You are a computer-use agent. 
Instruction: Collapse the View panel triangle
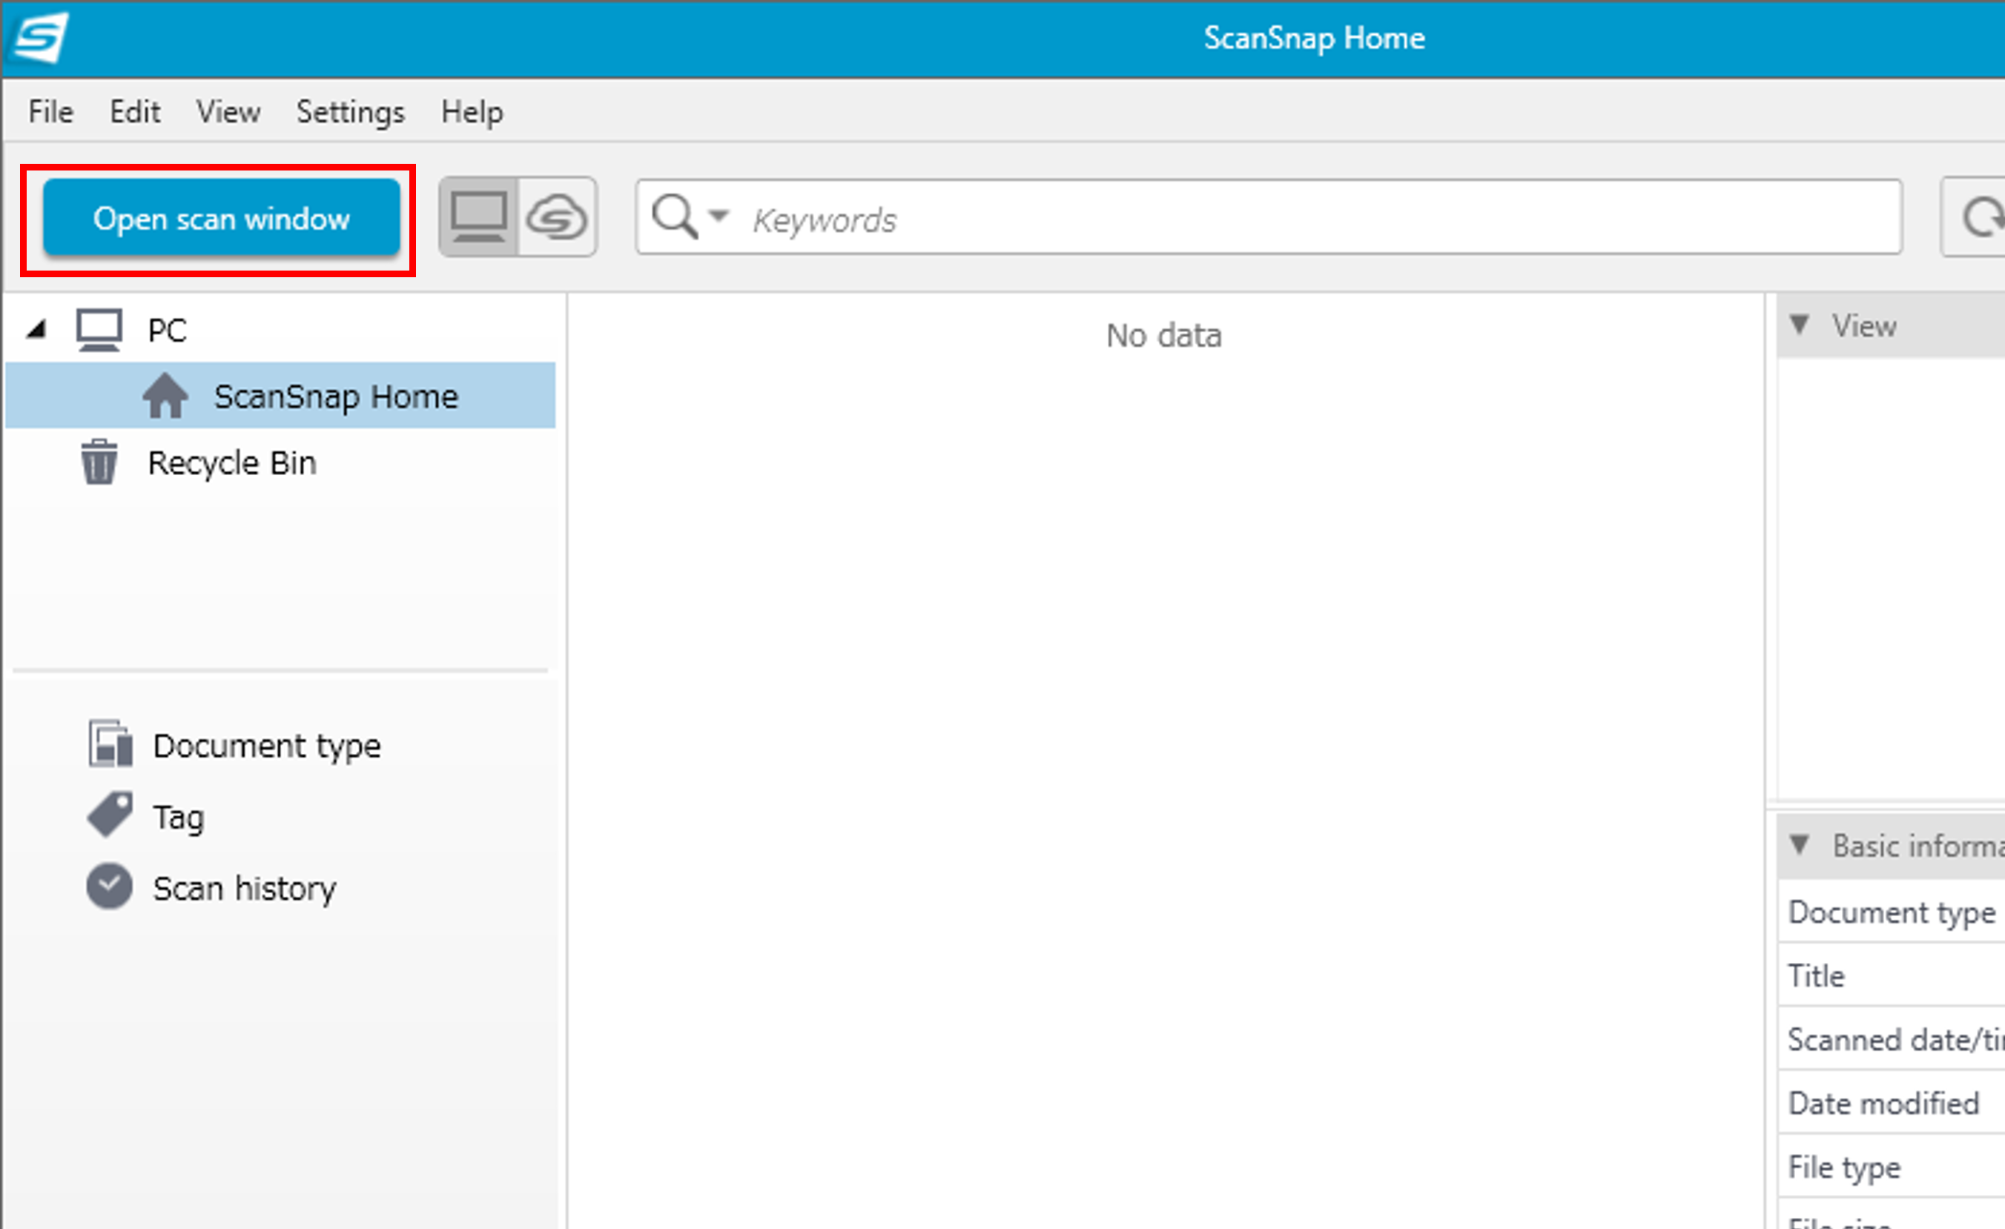tap(1799, 325)
